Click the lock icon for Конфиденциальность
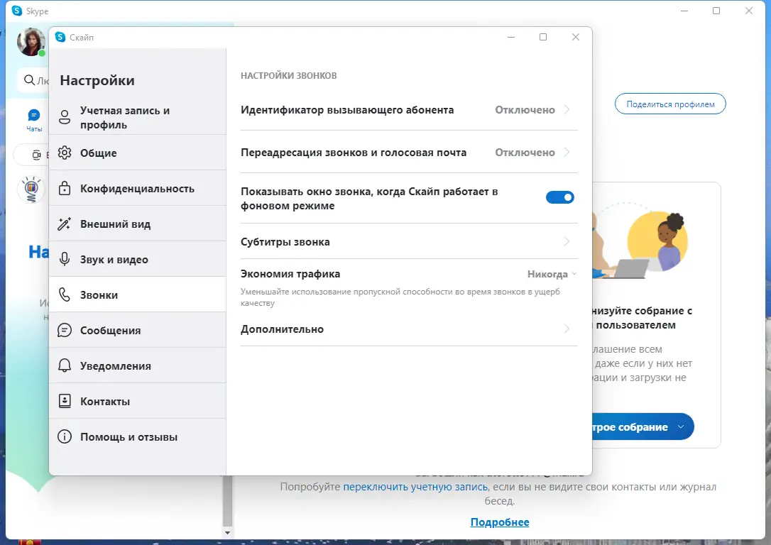 click(65, 188)
